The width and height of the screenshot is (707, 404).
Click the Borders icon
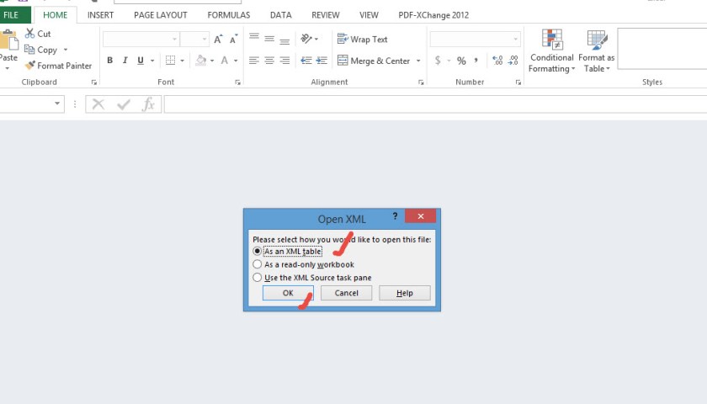170,60
